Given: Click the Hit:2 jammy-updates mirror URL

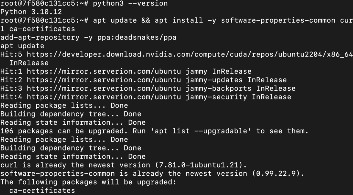Looking at the screenshot, I should 104,80.
